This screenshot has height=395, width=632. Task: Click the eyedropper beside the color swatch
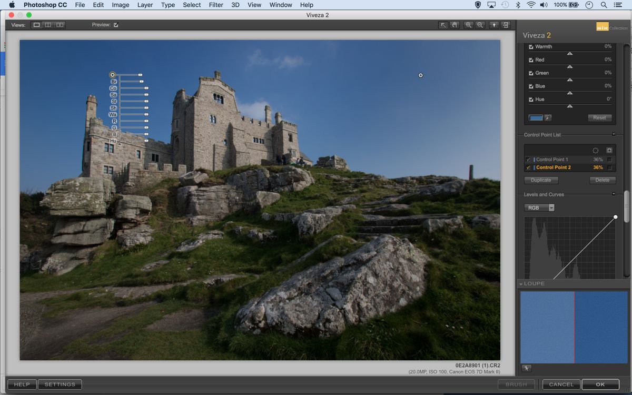[x=549, y=117]
